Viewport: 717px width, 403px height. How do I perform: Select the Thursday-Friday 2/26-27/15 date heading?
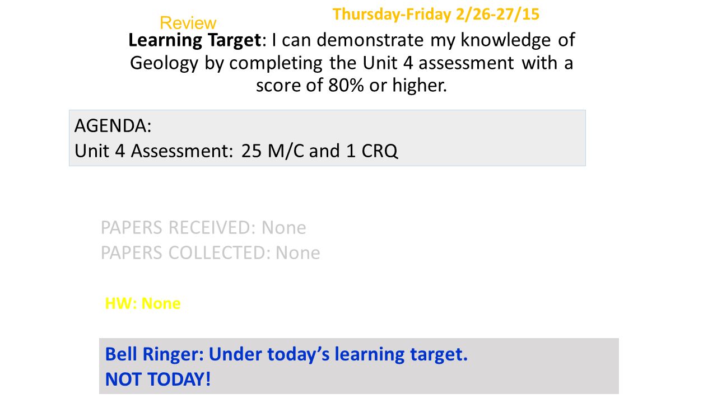click(436, 14)
